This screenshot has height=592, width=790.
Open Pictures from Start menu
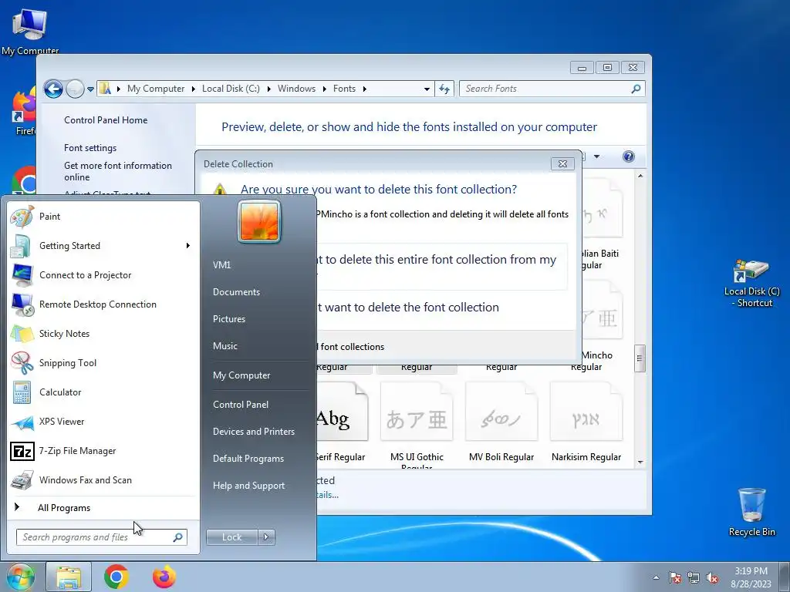click(x=228, y=319)
